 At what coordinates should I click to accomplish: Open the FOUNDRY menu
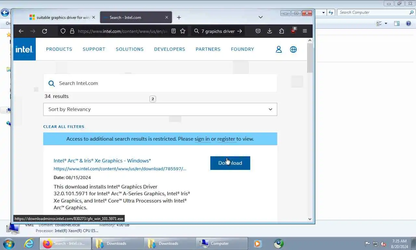(242, 49)
